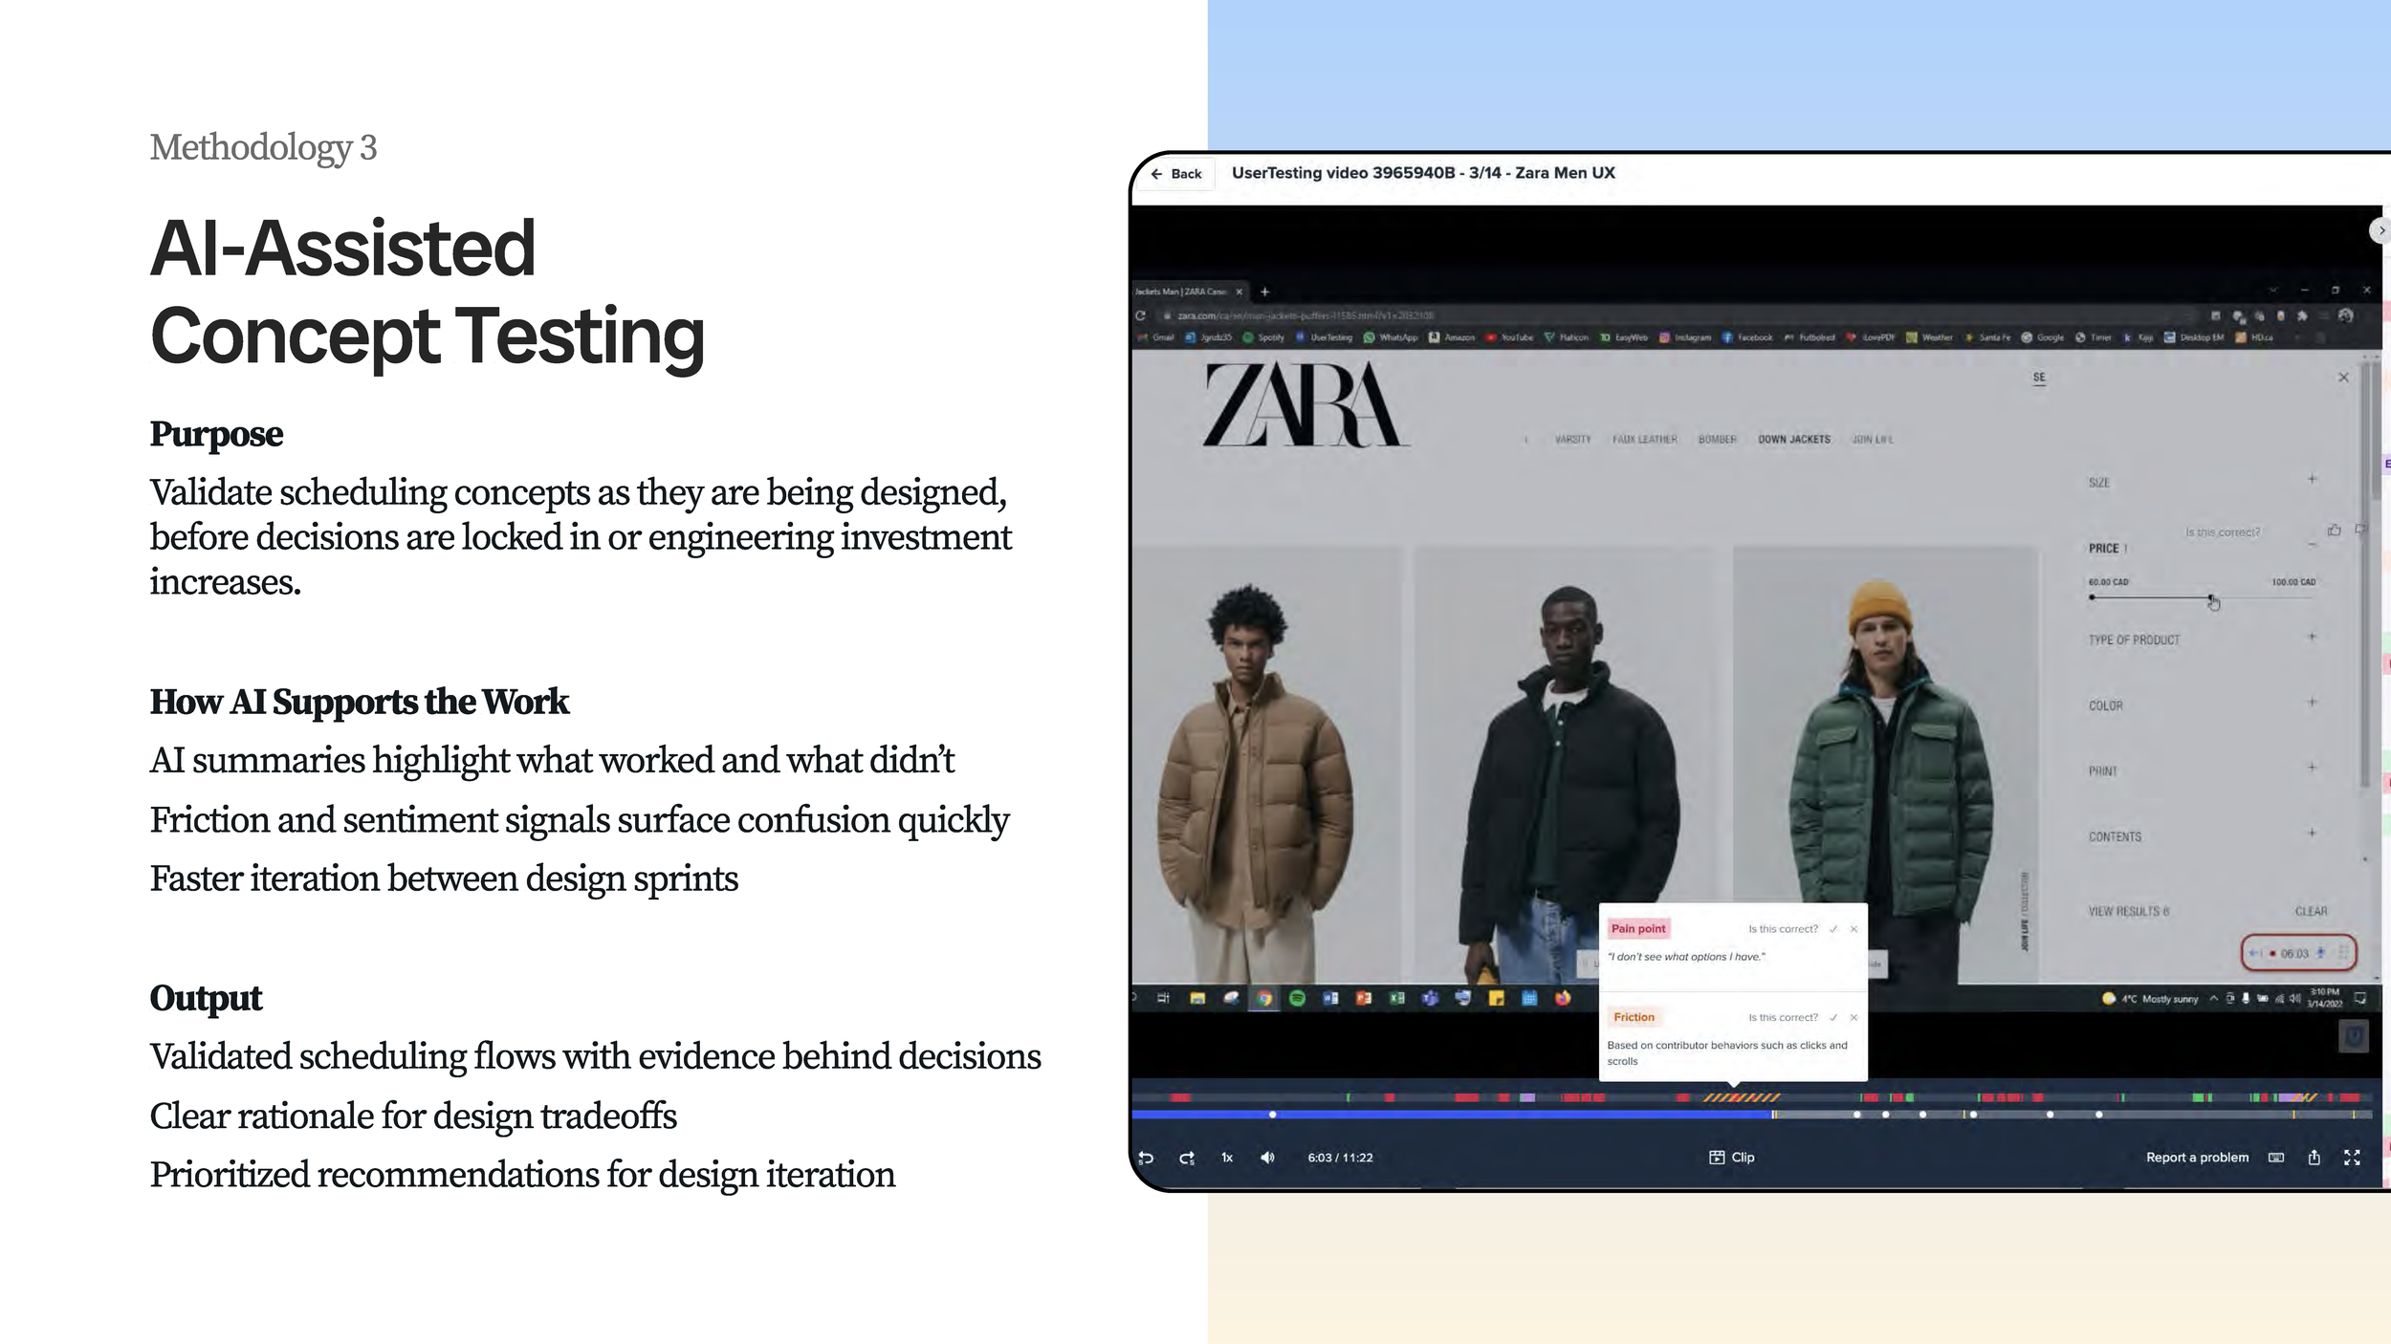Confirm Pain point annotation with checkmark
2391x1344 pixels.
pyautogui.click(x=1833, y=929)
